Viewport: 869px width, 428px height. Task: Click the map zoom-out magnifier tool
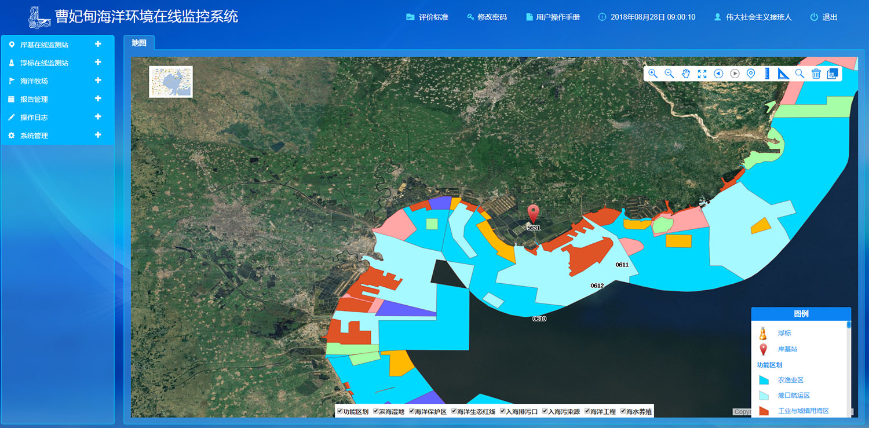[669, 74]
